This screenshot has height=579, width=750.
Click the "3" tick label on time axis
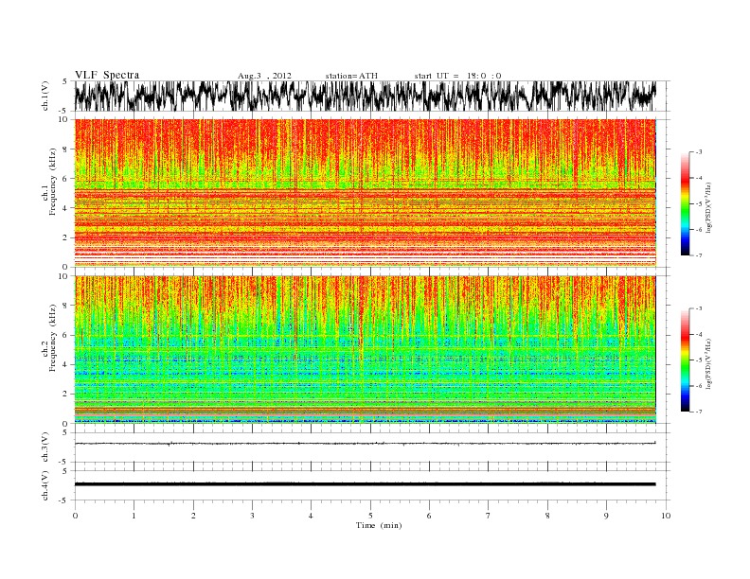(x=252, y=516)
